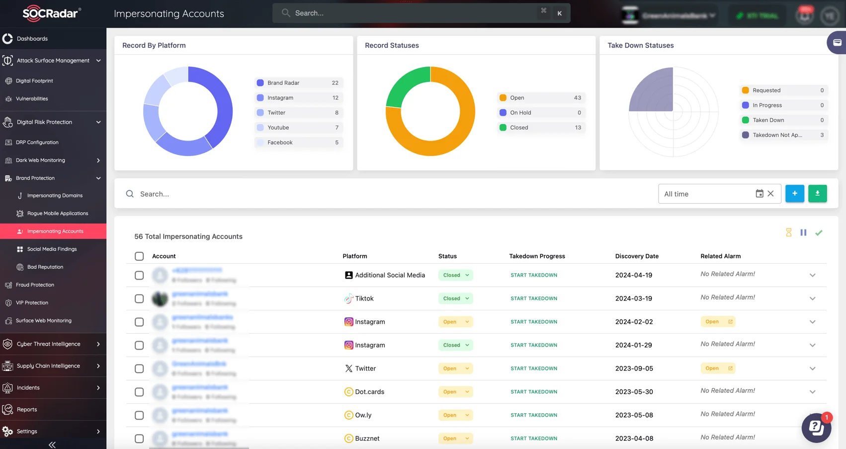This screenshot has width=846, height=449.
Task: Check the 2024-02-02 Instagram row checkbox
Action: coord(139,322)
